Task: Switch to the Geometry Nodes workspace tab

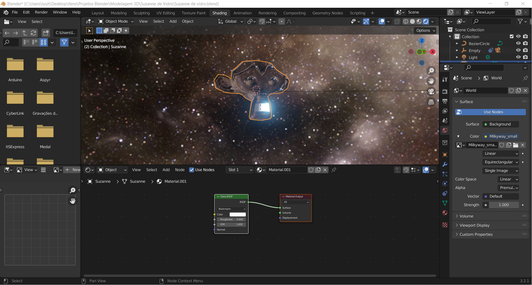Action: click(328, 13)
